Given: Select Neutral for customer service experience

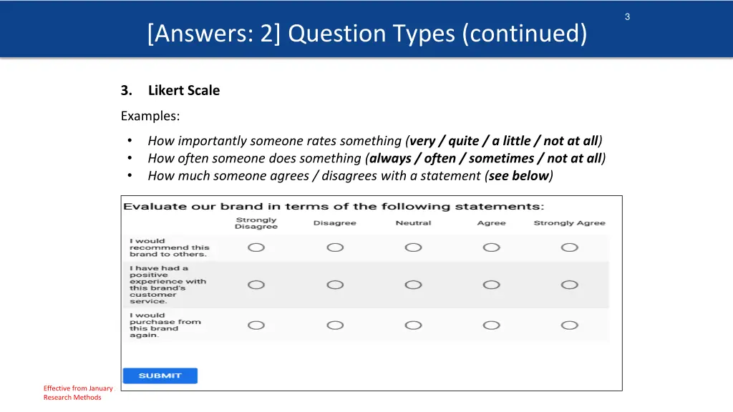Looking at the screenshot, I should (413, 285).
